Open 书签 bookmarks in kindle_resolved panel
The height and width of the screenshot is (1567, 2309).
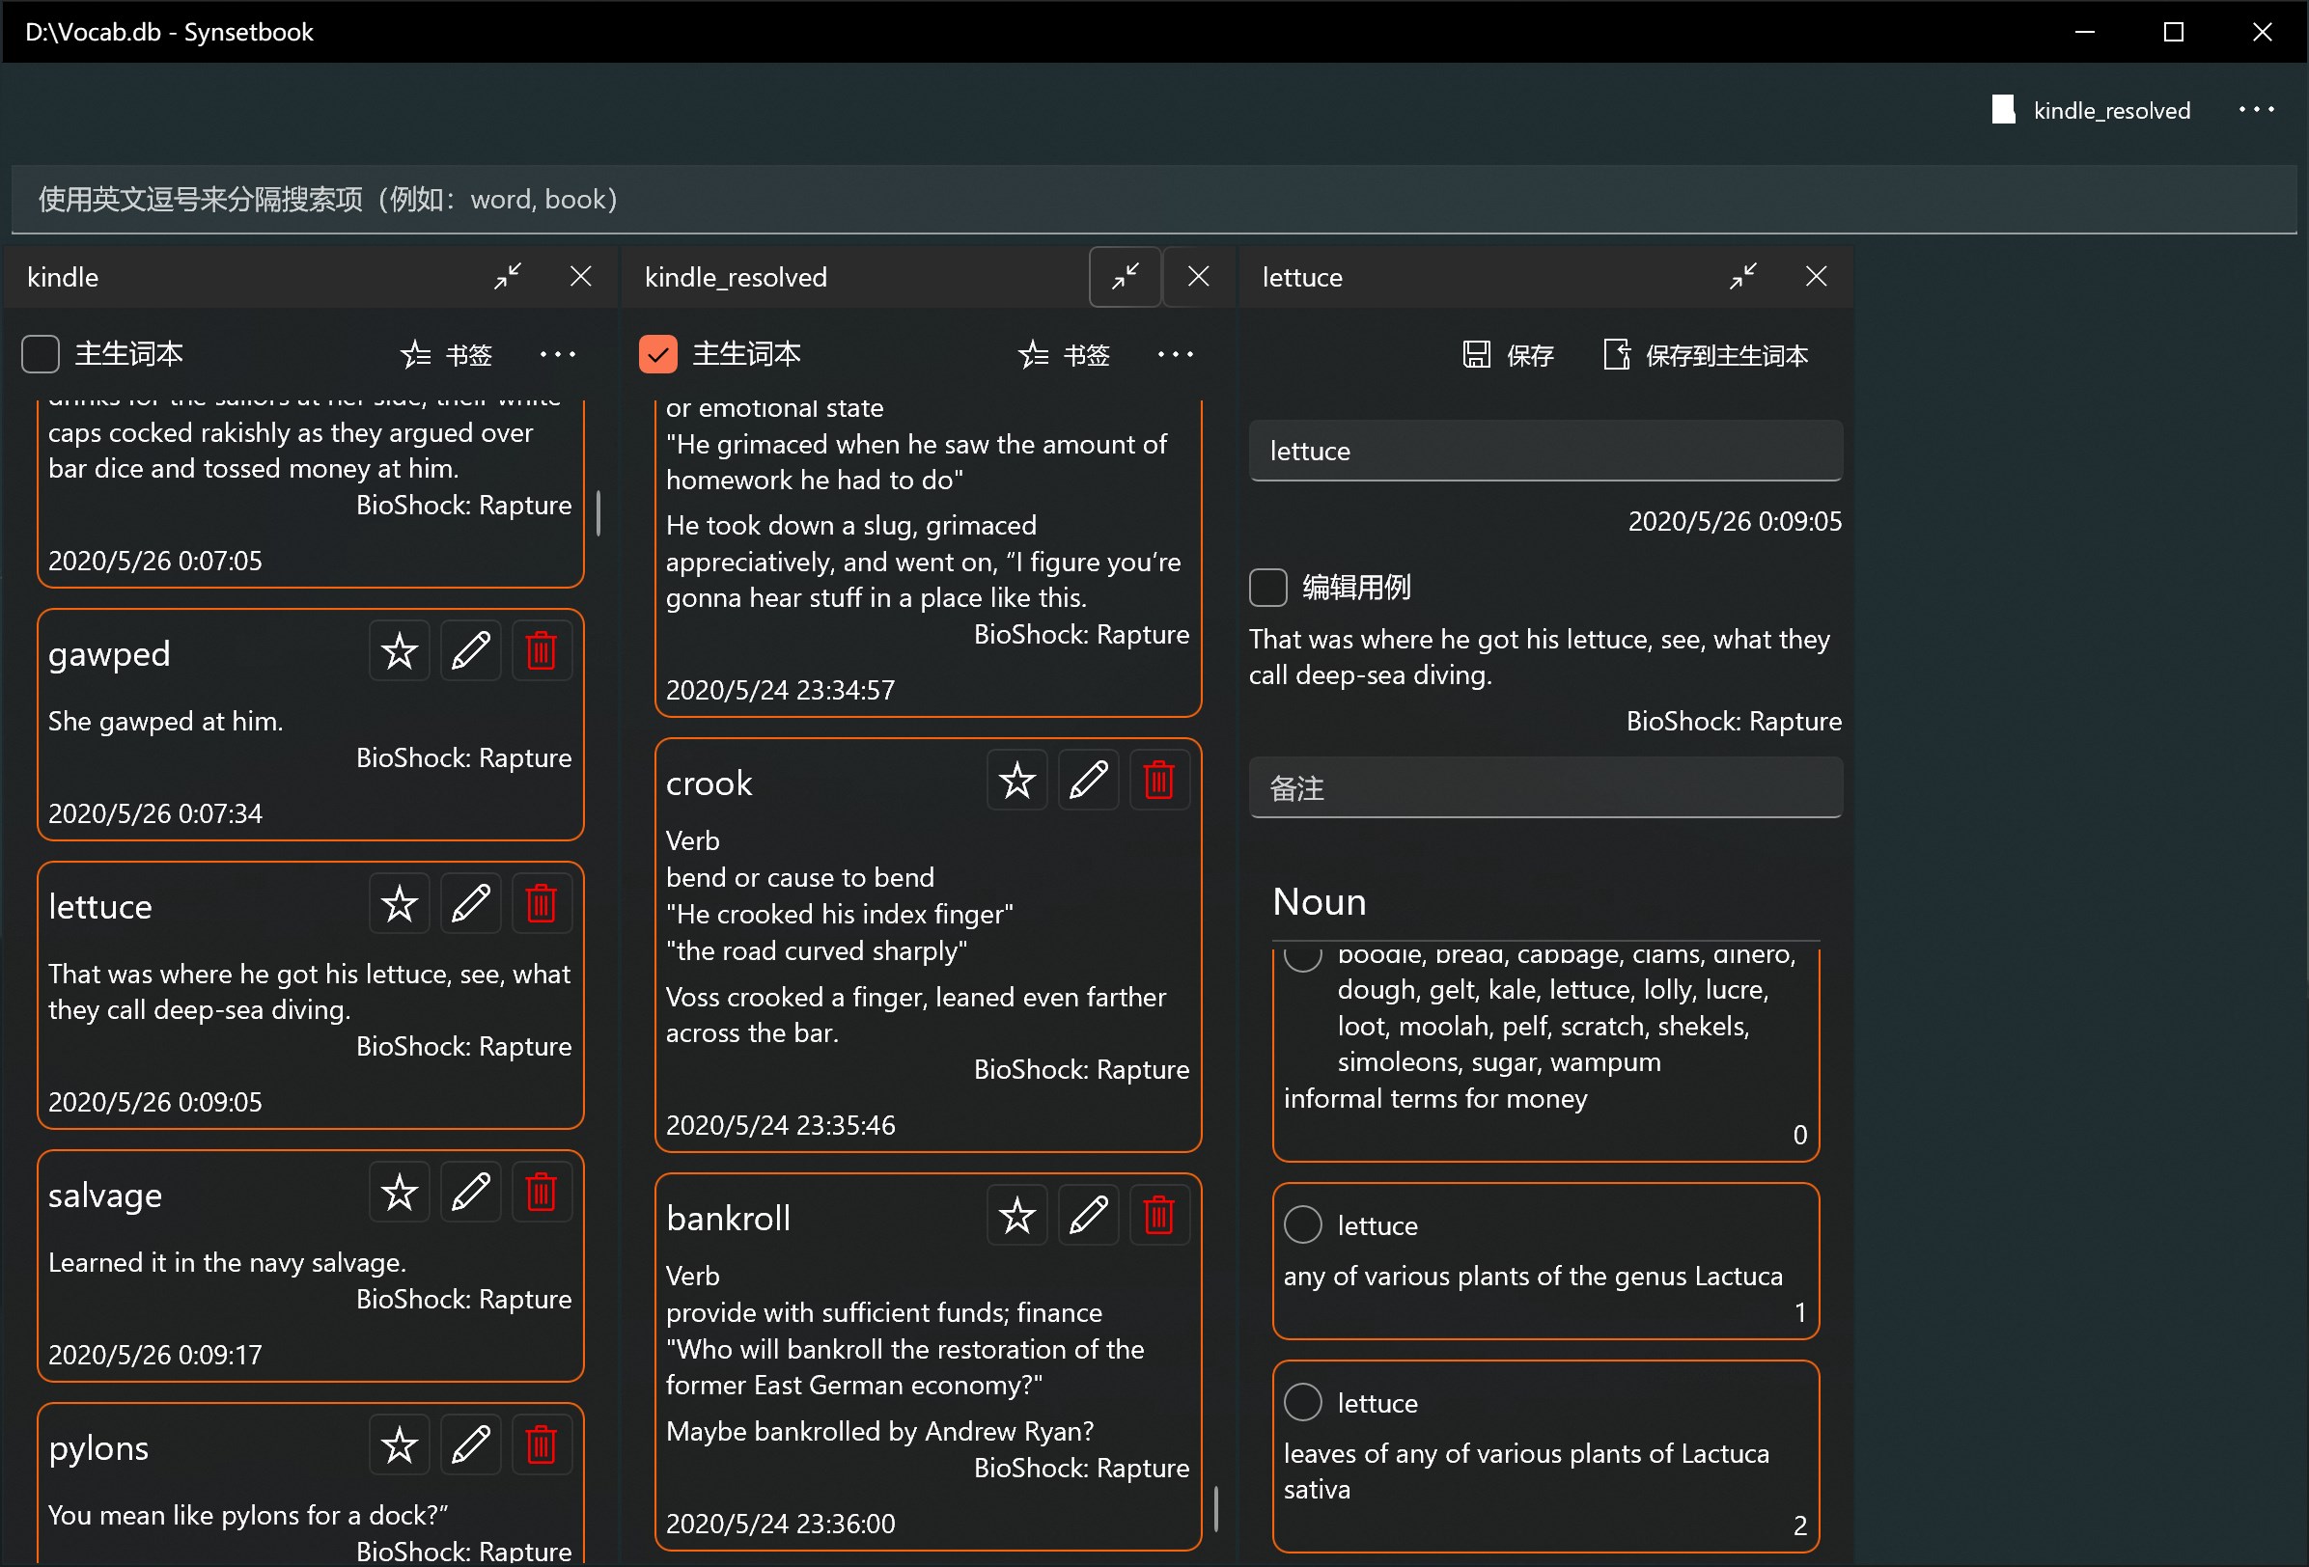point(1064,354)
